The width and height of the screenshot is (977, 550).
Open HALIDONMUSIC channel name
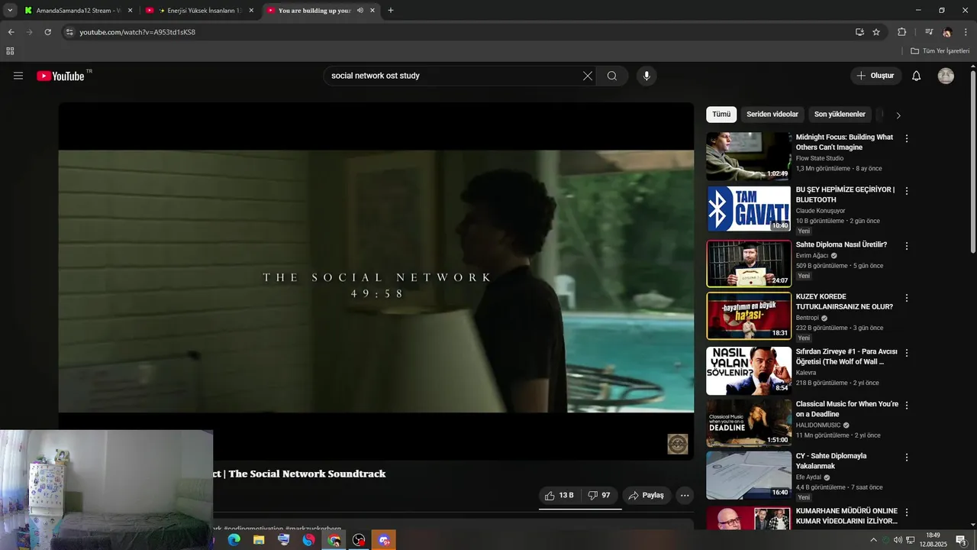(818, 425)
